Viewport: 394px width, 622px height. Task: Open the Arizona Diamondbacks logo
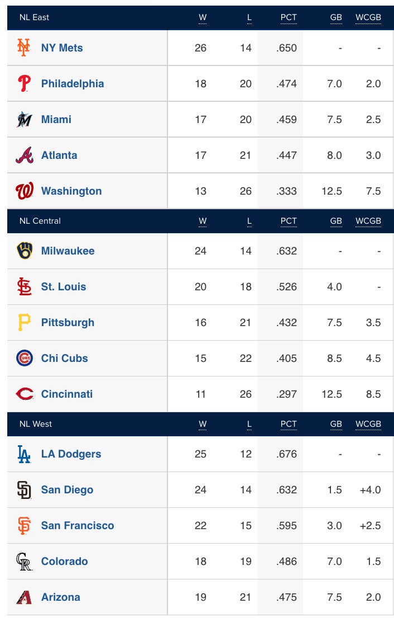(x=24, y=597)
